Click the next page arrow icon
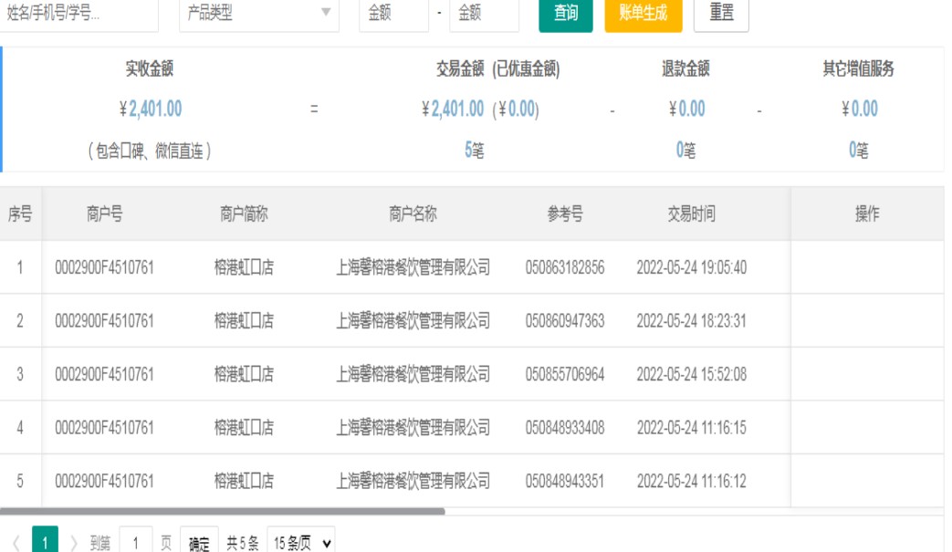This screenshot has width=952, height=552. (74, 543)
